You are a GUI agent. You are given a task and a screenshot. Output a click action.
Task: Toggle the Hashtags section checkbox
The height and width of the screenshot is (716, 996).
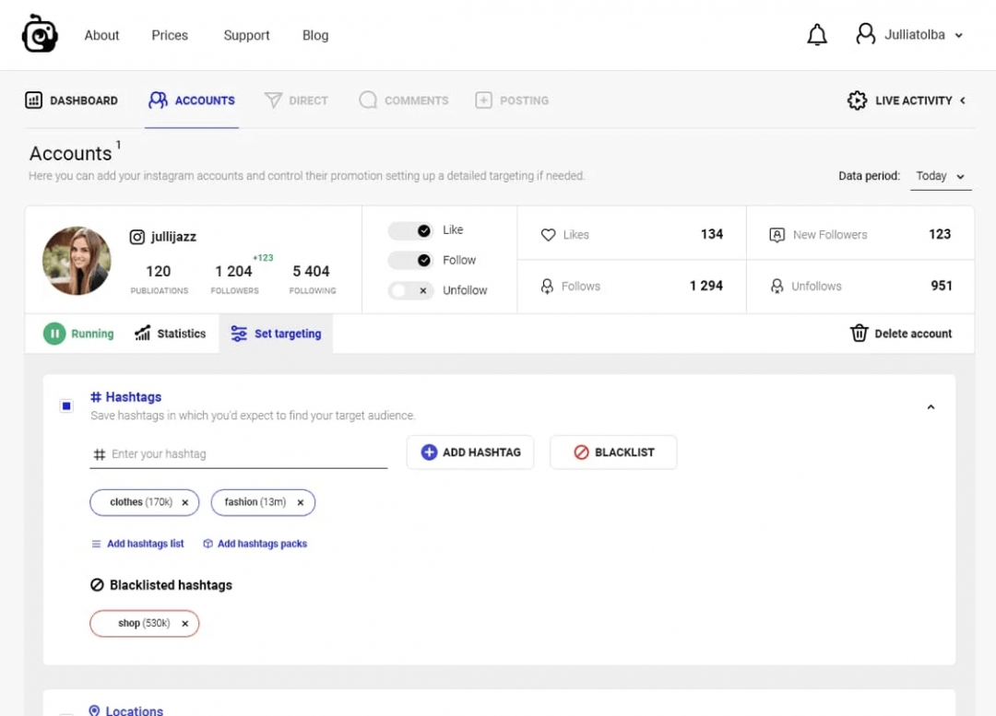[x=66, y=405]
